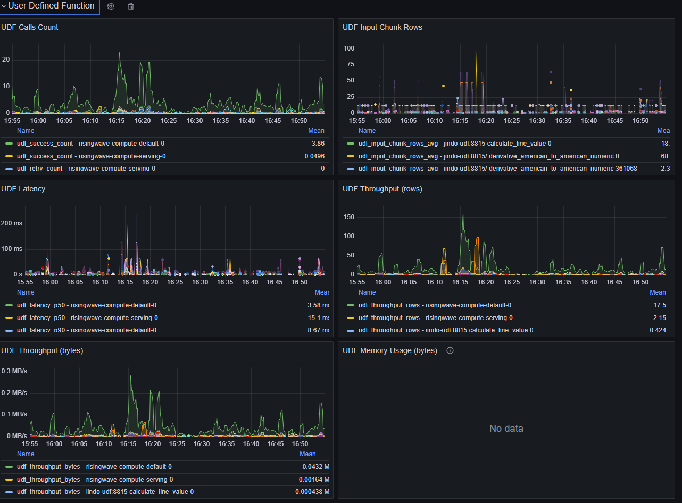The image size is (682, 503).
Task: Click green swatch of udf_success_count compute-default-0
Action: click(9, 144)
